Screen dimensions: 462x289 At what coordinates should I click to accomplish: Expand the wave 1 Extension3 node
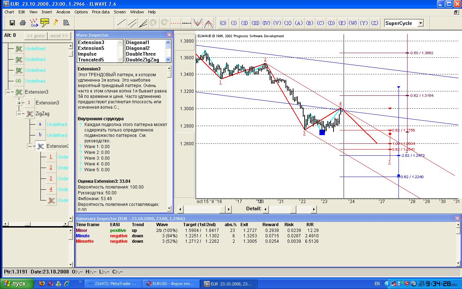[x=19, y=103]
